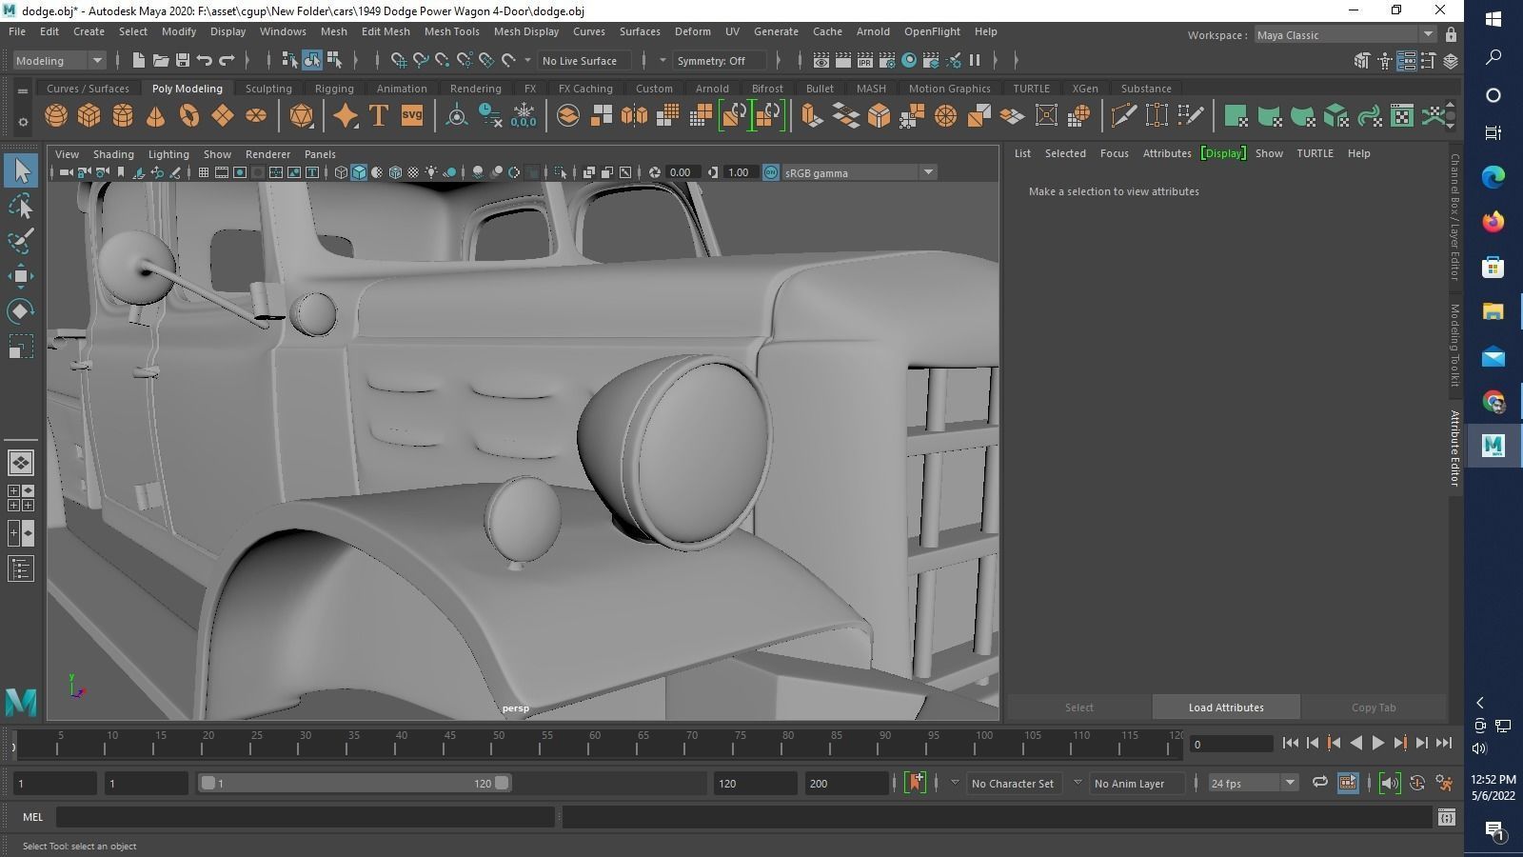Open the Edit Mesh menu

[x=386, y=31]
